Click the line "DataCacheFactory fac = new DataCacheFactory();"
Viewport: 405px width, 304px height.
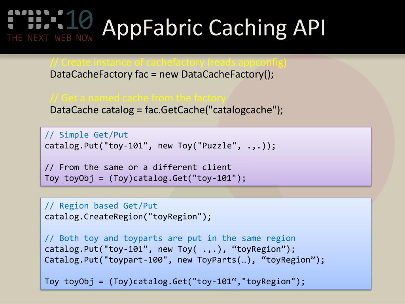tap(162, 74)
